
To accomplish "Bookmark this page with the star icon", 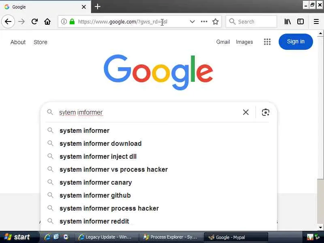I will (215, 21).
